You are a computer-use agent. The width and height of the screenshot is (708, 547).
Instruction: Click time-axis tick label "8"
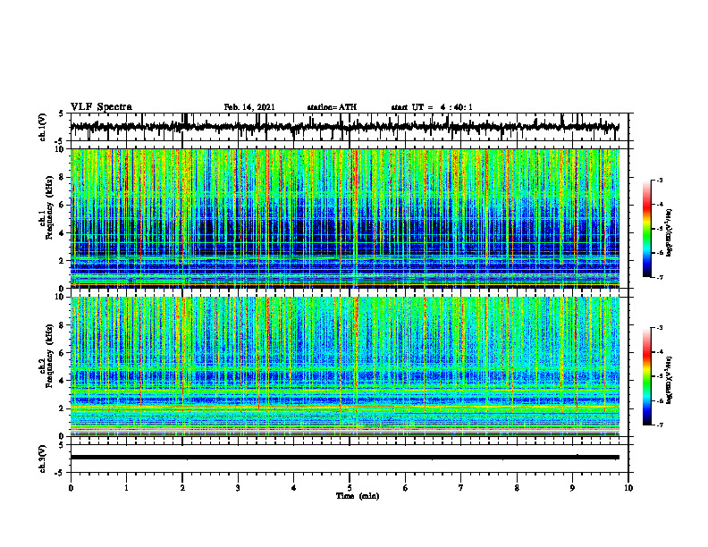pos(517,488)
